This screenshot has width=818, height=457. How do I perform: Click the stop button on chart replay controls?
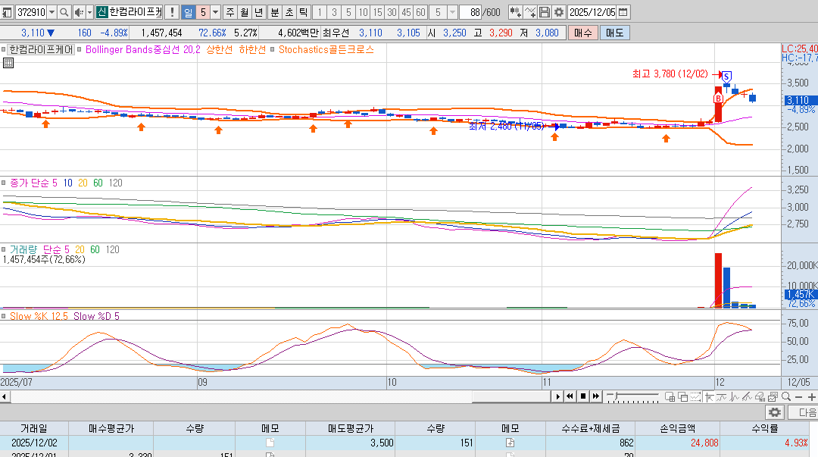click(583, 396)
